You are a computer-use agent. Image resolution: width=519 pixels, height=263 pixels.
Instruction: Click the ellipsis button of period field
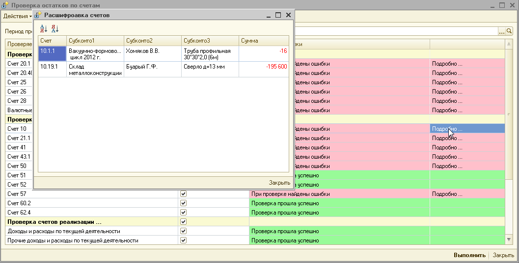click(x=501, y=31)
